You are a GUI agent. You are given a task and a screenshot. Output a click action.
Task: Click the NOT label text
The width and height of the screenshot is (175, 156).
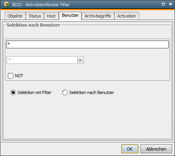pyautogui.click(x=19, y=76)
